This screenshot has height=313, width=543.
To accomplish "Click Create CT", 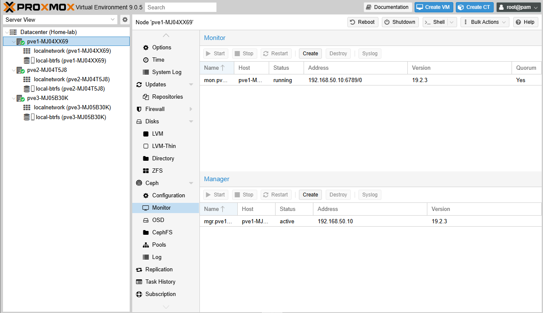I will tap(475, 7).
